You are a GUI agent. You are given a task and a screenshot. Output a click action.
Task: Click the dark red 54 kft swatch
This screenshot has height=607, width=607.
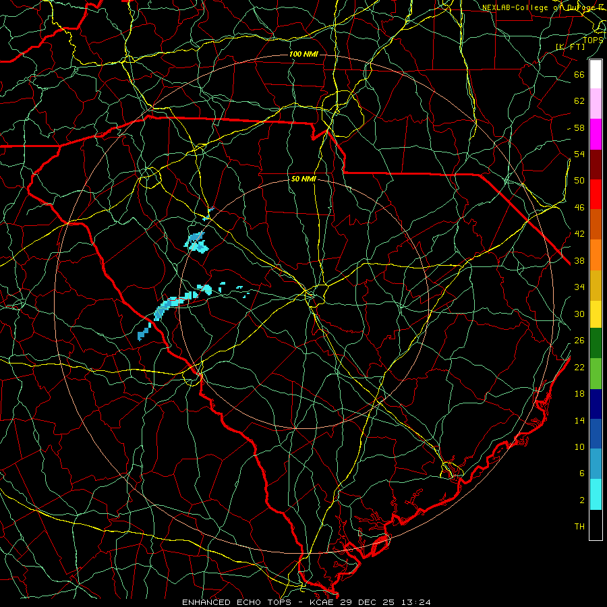(x=596, y=165)
